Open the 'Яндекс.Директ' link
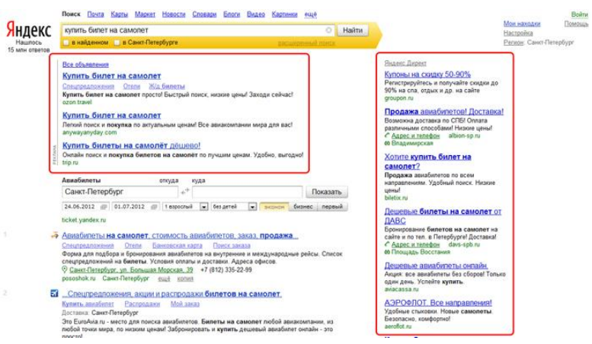The width and height of the screenshot is (592, 344). [x=405, y=63]
